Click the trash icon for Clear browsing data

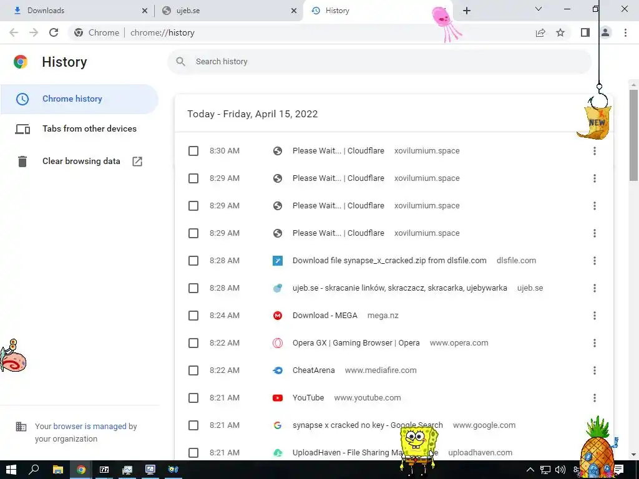22,162
